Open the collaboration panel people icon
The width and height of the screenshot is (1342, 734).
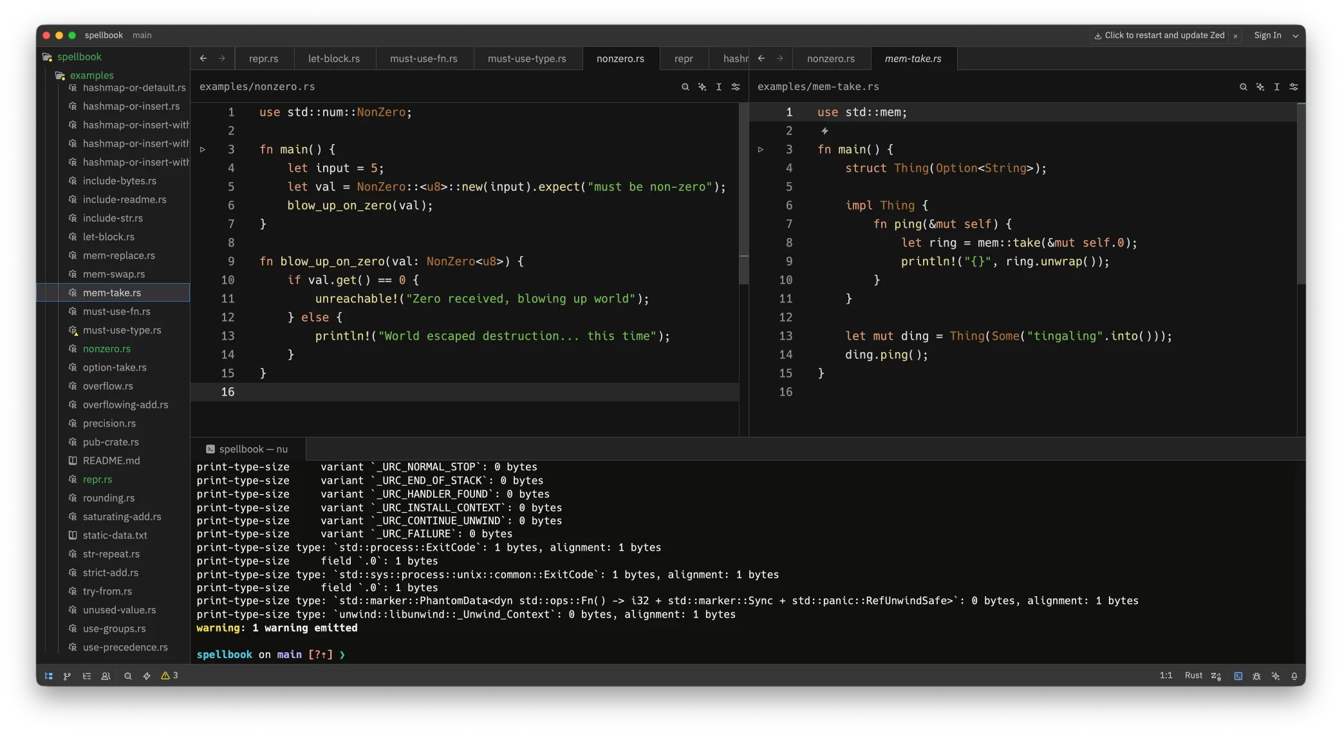click(106, 676)
